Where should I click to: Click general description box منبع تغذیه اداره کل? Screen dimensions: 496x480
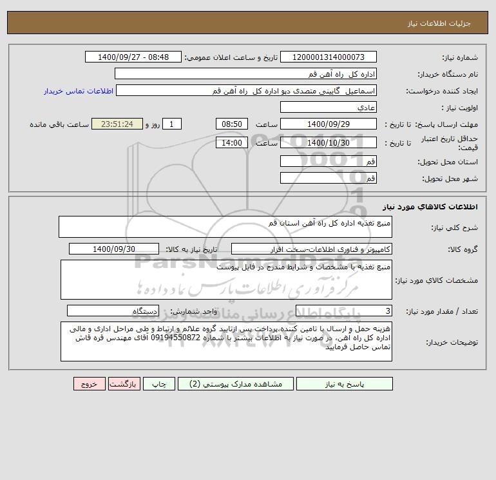tap(225, 227)
